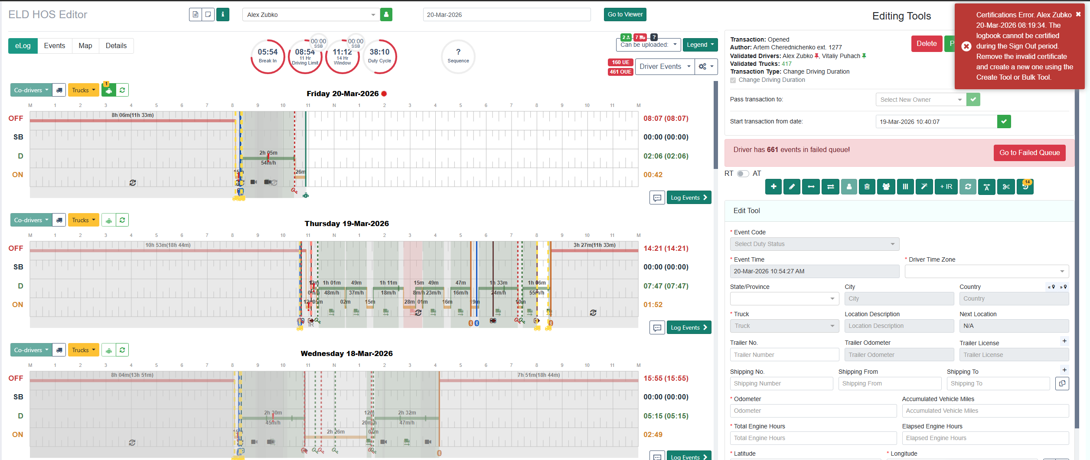The image size is (1090, 460).
Task: Select the magic wand tool icon
Action: coord(924,187)
